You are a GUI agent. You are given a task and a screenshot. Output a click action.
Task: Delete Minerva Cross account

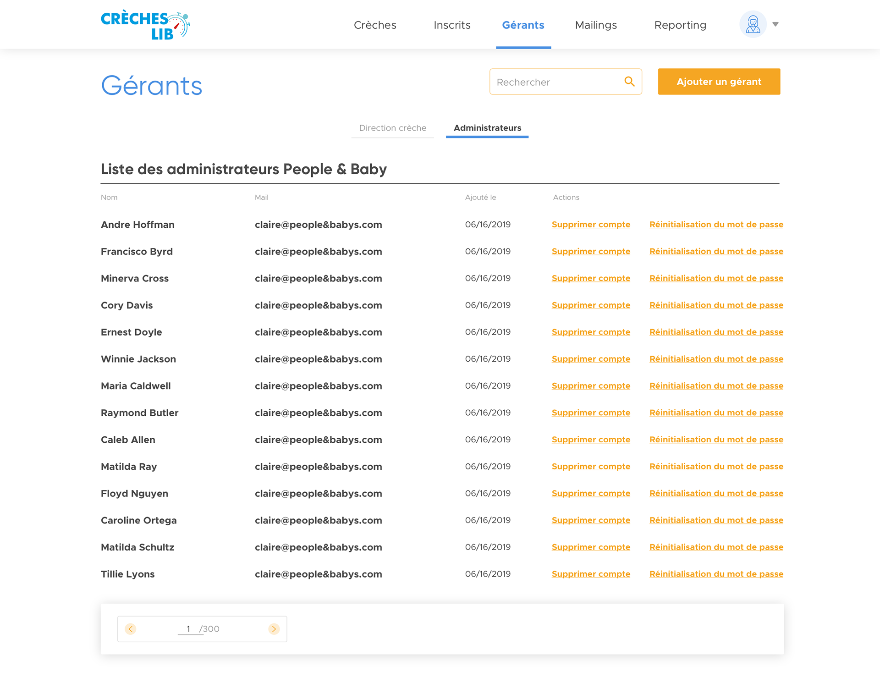[x=591, y=278]
